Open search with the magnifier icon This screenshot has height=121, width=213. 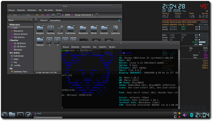[x=97, y=15]
